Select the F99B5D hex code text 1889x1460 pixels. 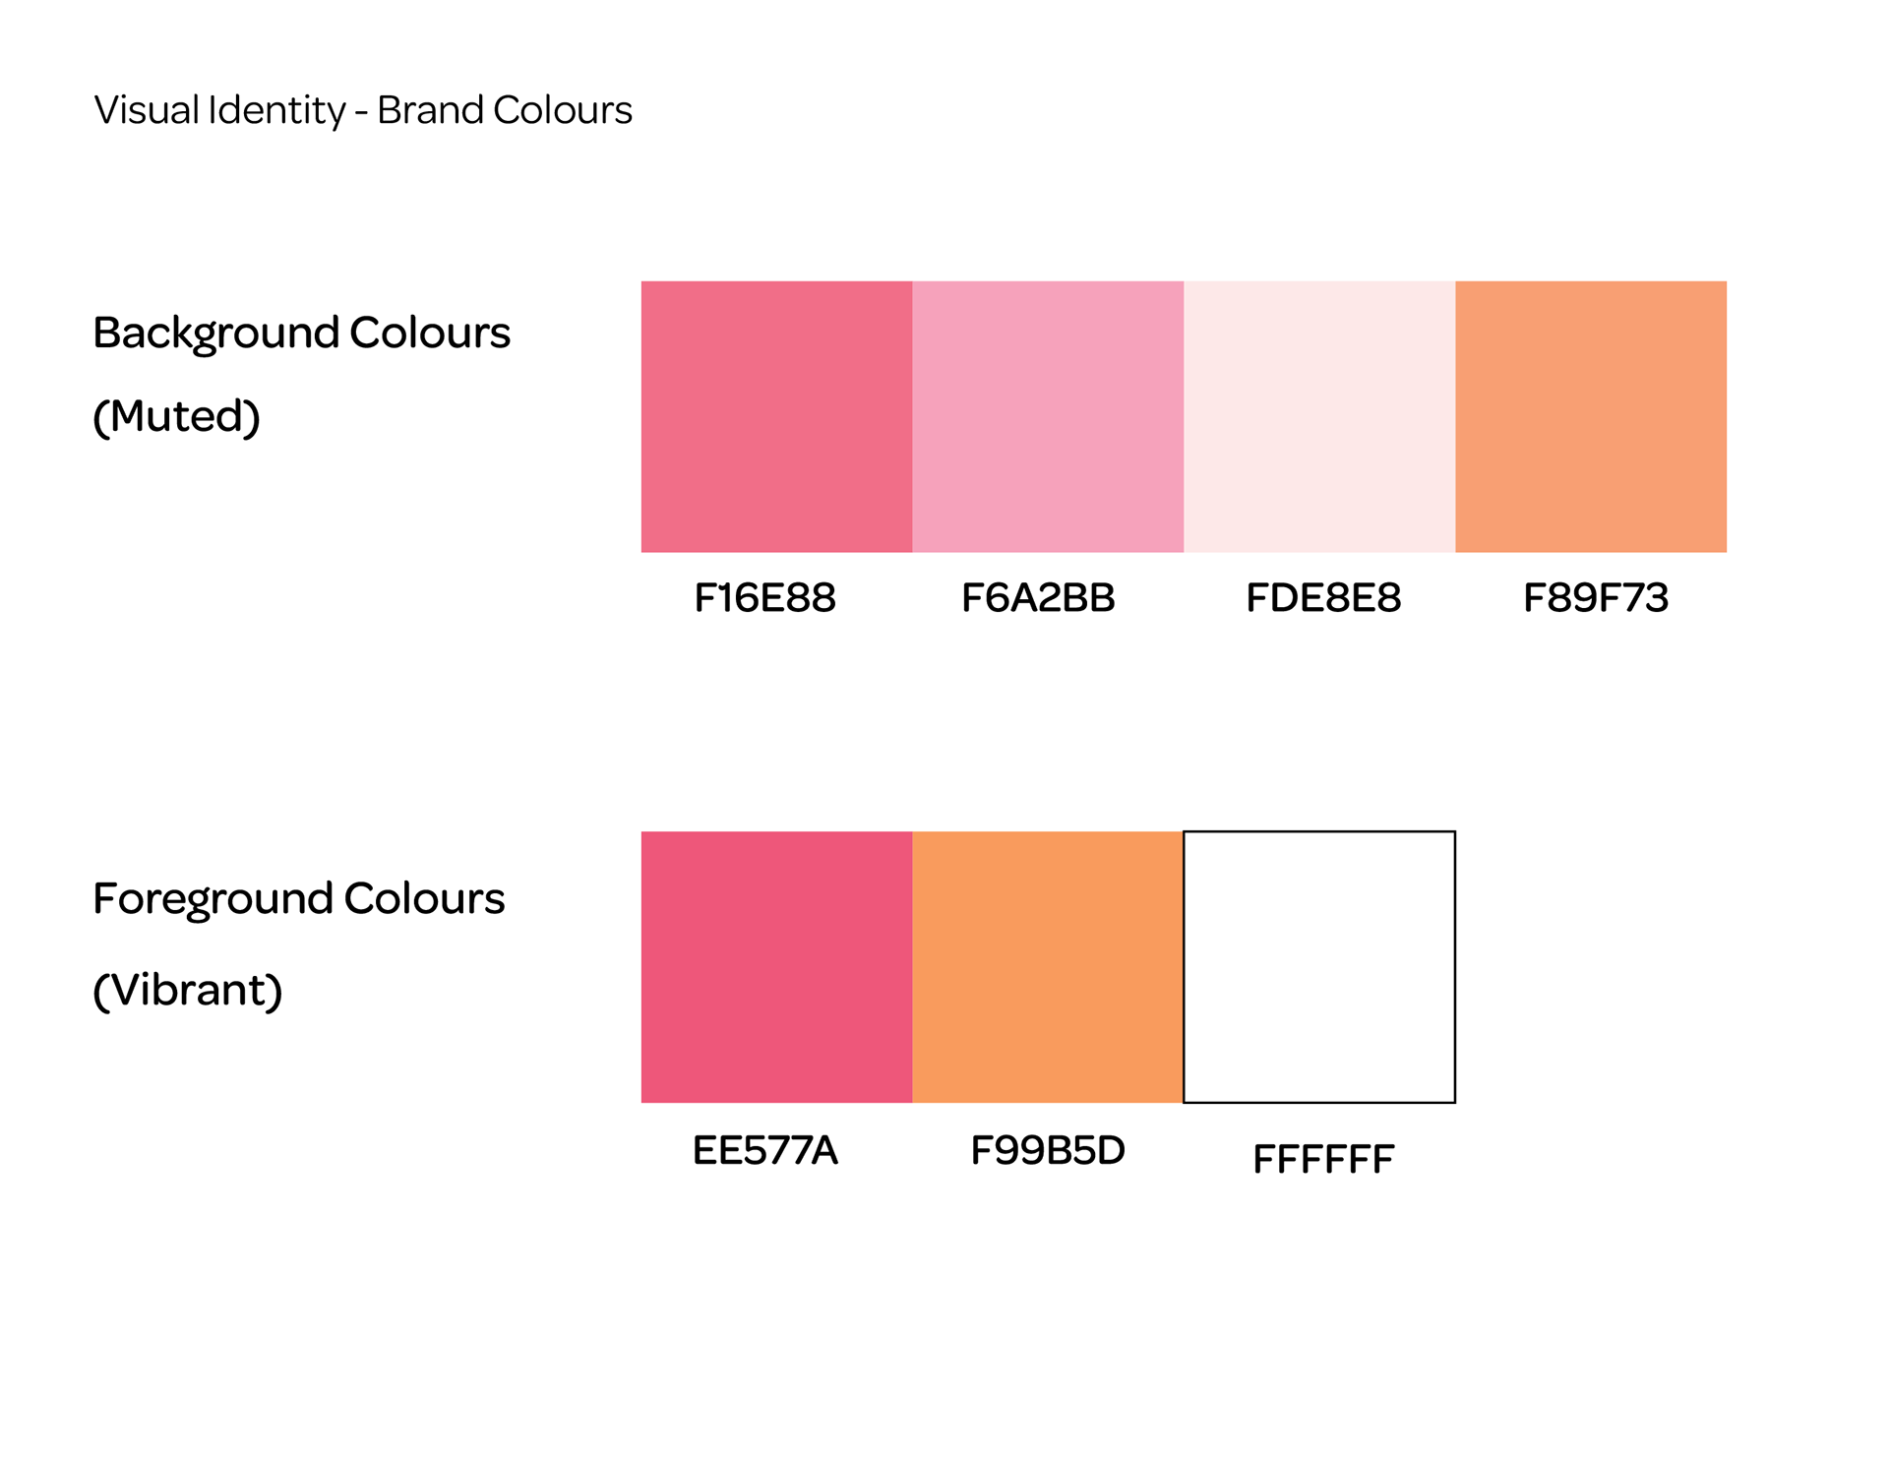[1048, 1150]
